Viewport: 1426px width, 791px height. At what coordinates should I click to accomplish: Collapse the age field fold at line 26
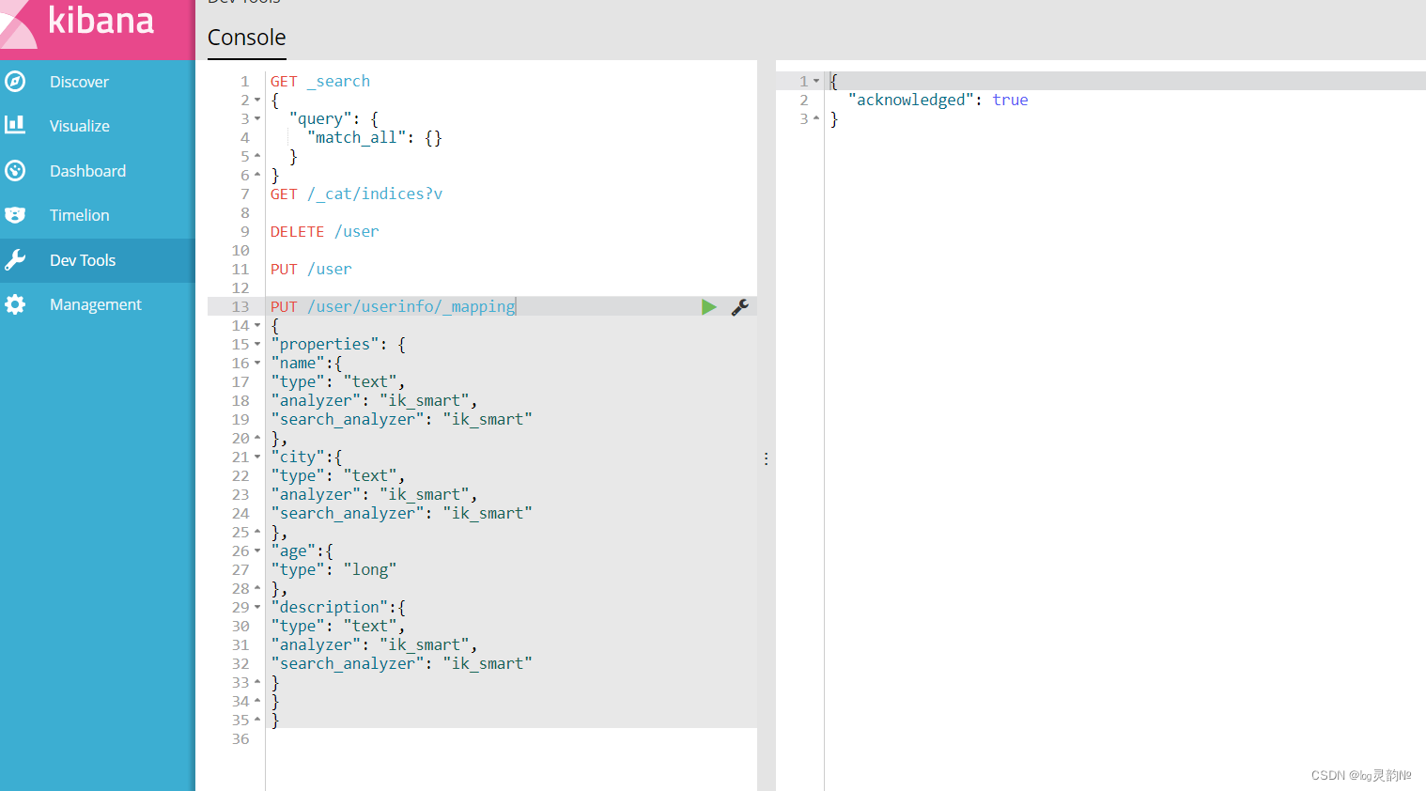[x=257, y=551]
